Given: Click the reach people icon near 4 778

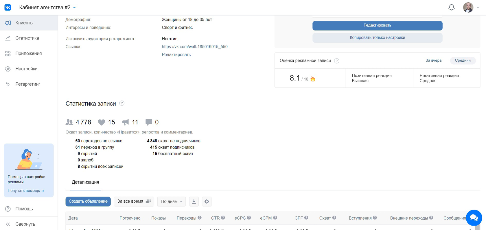Looking at the screenshot, I should 69,122.
